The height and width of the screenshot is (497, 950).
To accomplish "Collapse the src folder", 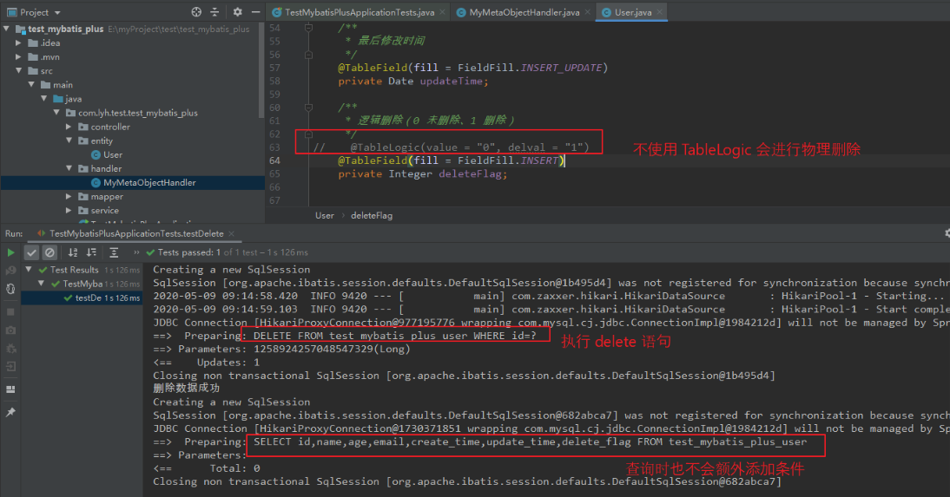I will click(19, 71).
